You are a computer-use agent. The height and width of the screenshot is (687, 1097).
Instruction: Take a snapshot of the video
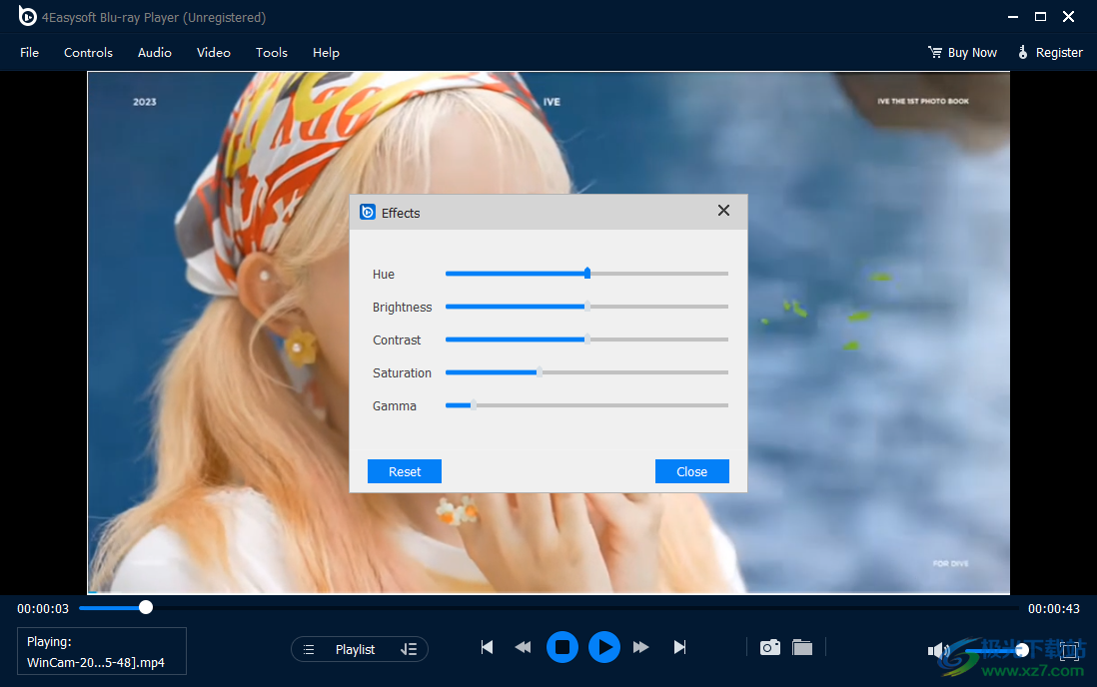pyautogui.click(x=769, y=647)
